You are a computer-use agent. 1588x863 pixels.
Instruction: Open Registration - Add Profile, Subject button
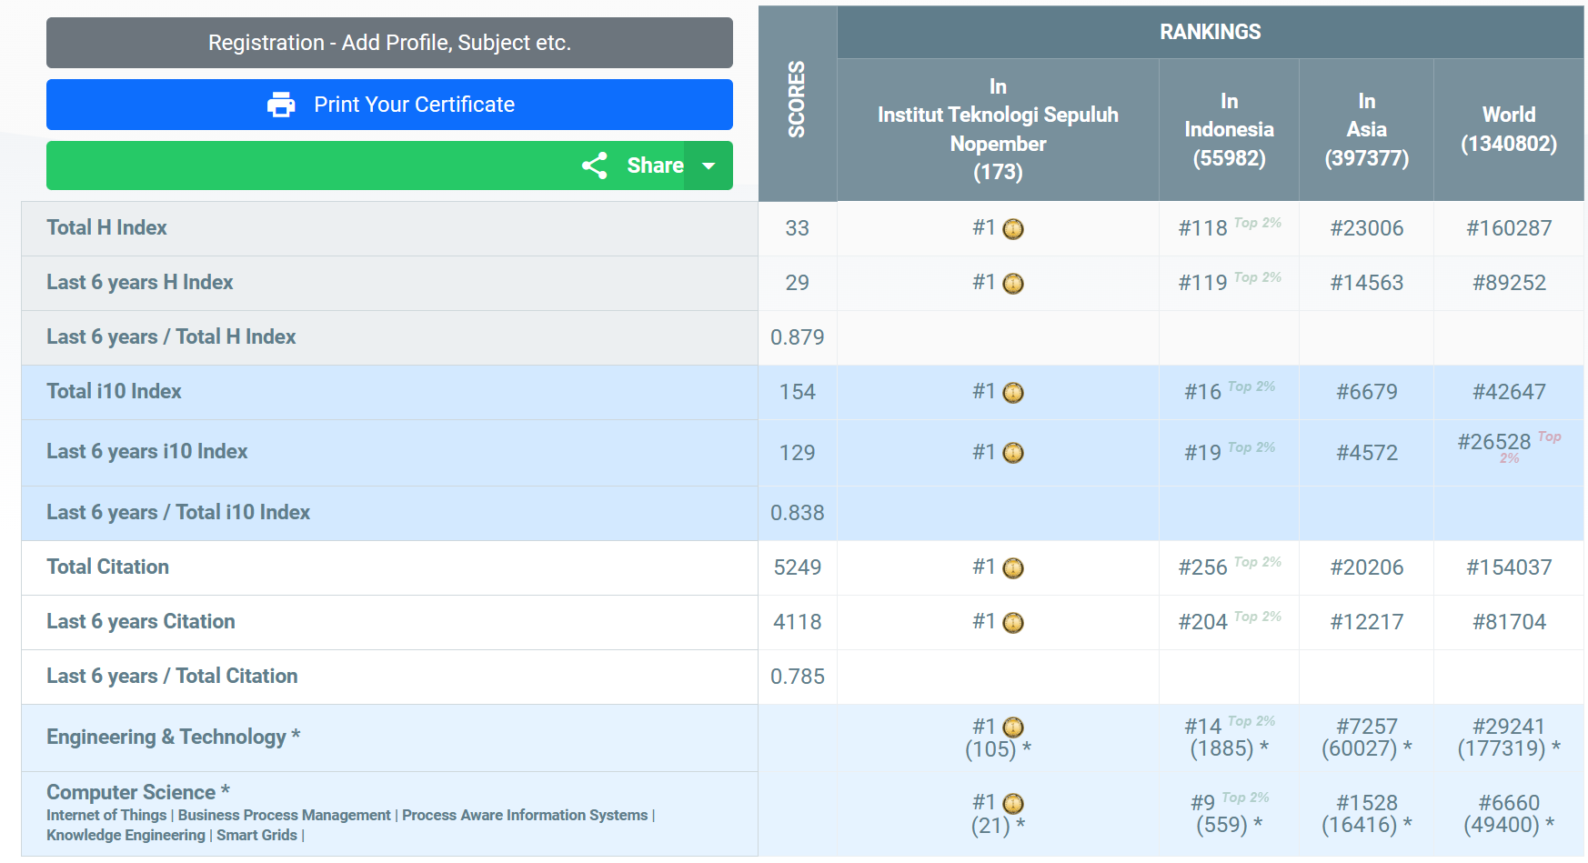(389, 43)
